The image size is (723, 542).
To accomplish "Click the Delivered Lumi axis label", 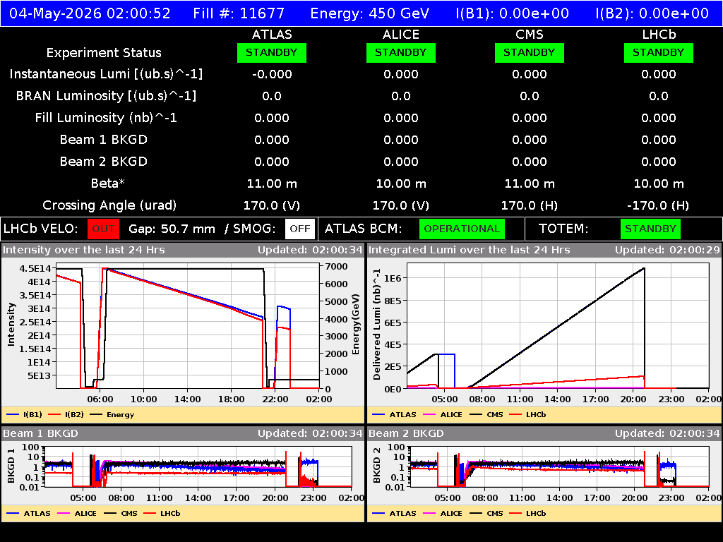I will coord(377,324).
